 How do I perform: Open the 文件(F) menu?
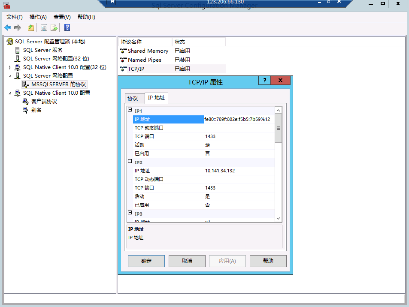click(x=14, y=17)
